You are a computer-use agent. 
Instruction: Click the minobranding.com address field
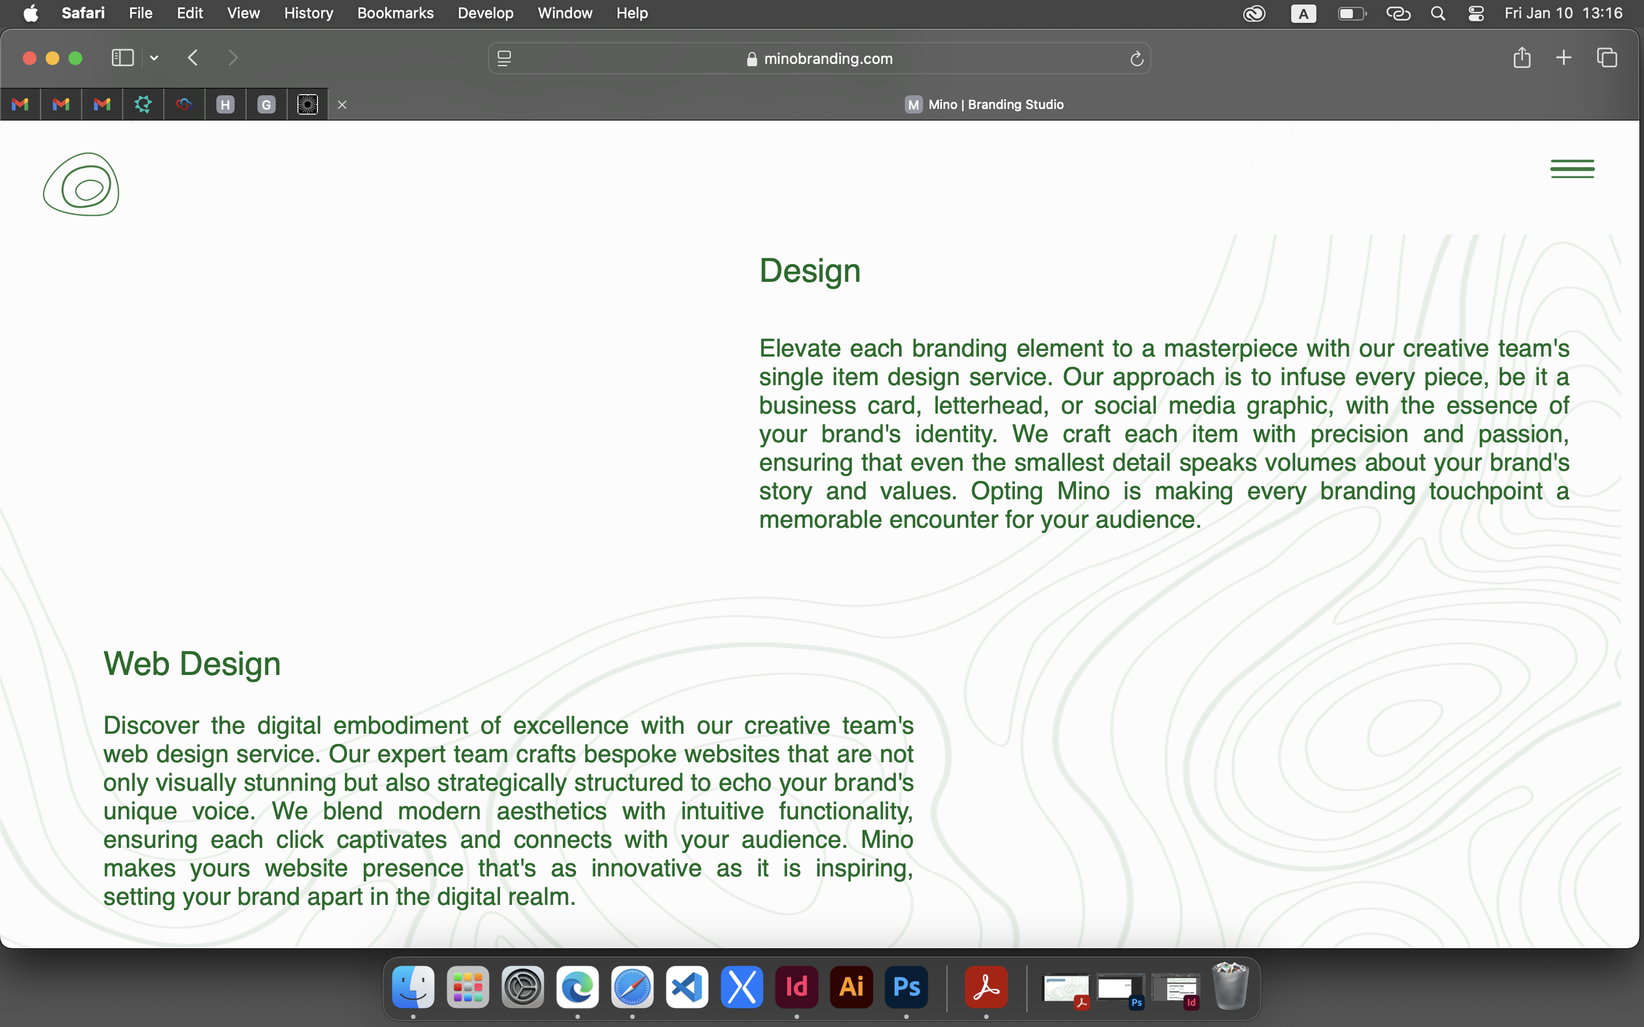(x=819, y=58)
